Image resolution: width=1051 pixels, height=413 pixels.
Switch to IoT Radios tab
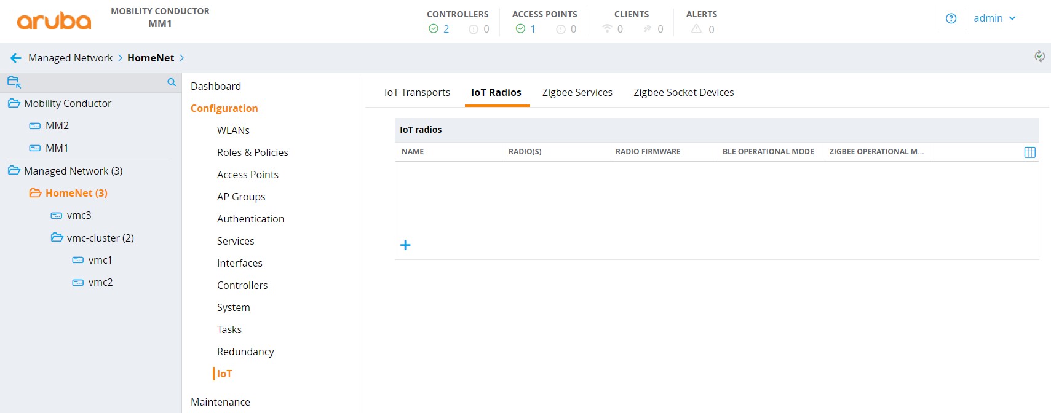(x=496, y=92)
